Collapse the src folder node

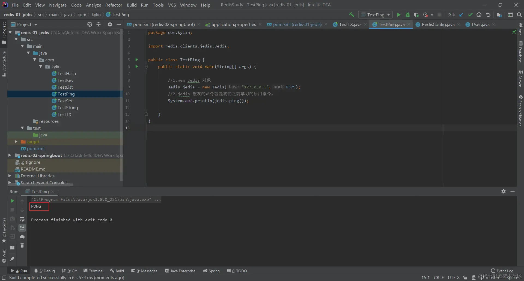(16, 39)
